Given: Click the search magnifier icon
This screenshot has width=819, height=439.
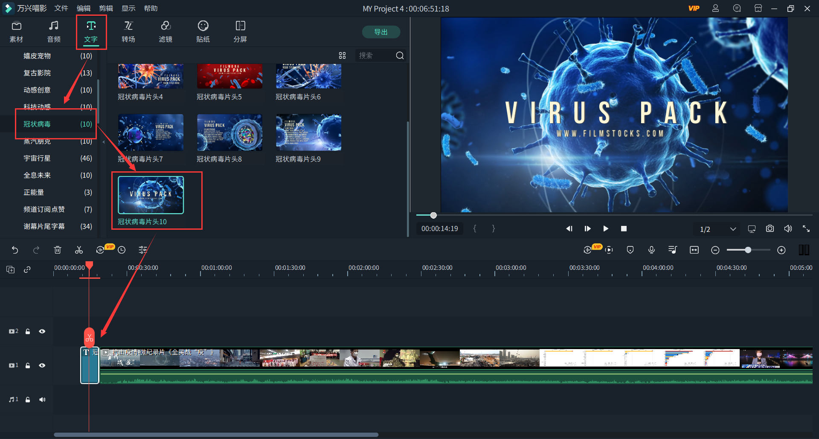Looking at the screenshot, I should pyautogui.click(x=400, y=55).
